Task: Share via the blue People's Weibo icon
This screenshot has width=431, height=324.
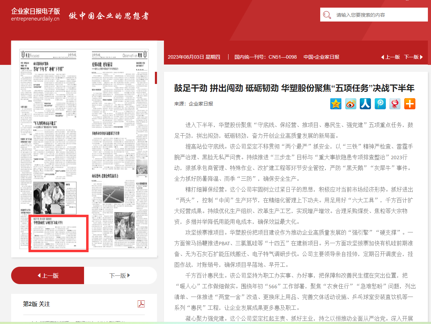Action: click(x=365, y=104)
